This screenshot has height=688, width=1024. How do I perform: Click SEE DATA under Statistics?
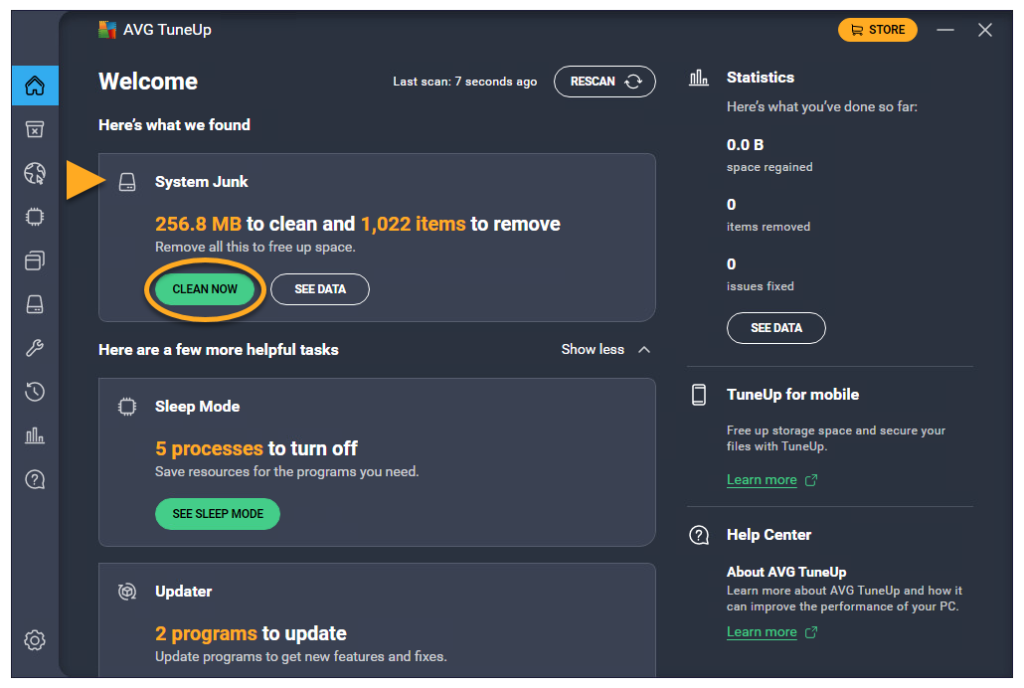(775, 328)
